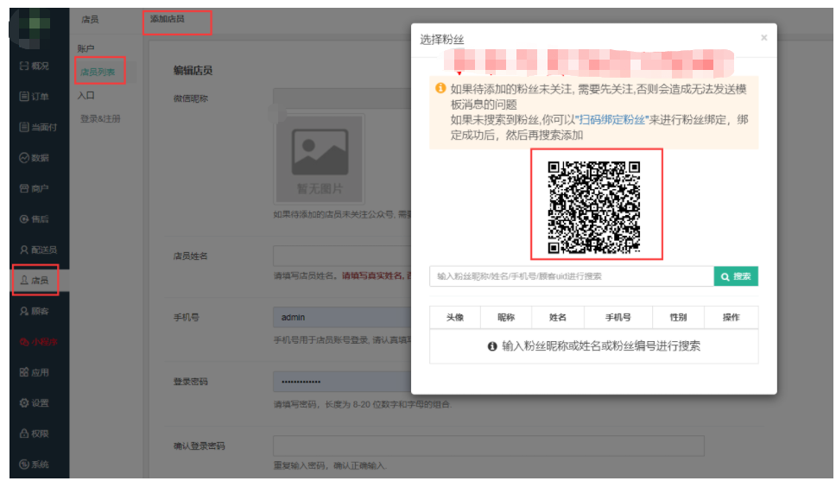The height and width of the screenshot is (481, 836).
Task: Click the 登录密码 password field
Action: (342, 382)
